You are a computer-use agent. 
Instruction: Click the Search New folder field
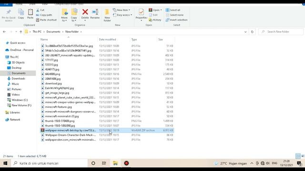281,32
